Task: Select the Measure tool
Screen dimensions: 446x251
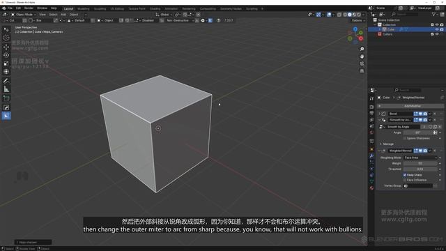Action: coord(6,89)
